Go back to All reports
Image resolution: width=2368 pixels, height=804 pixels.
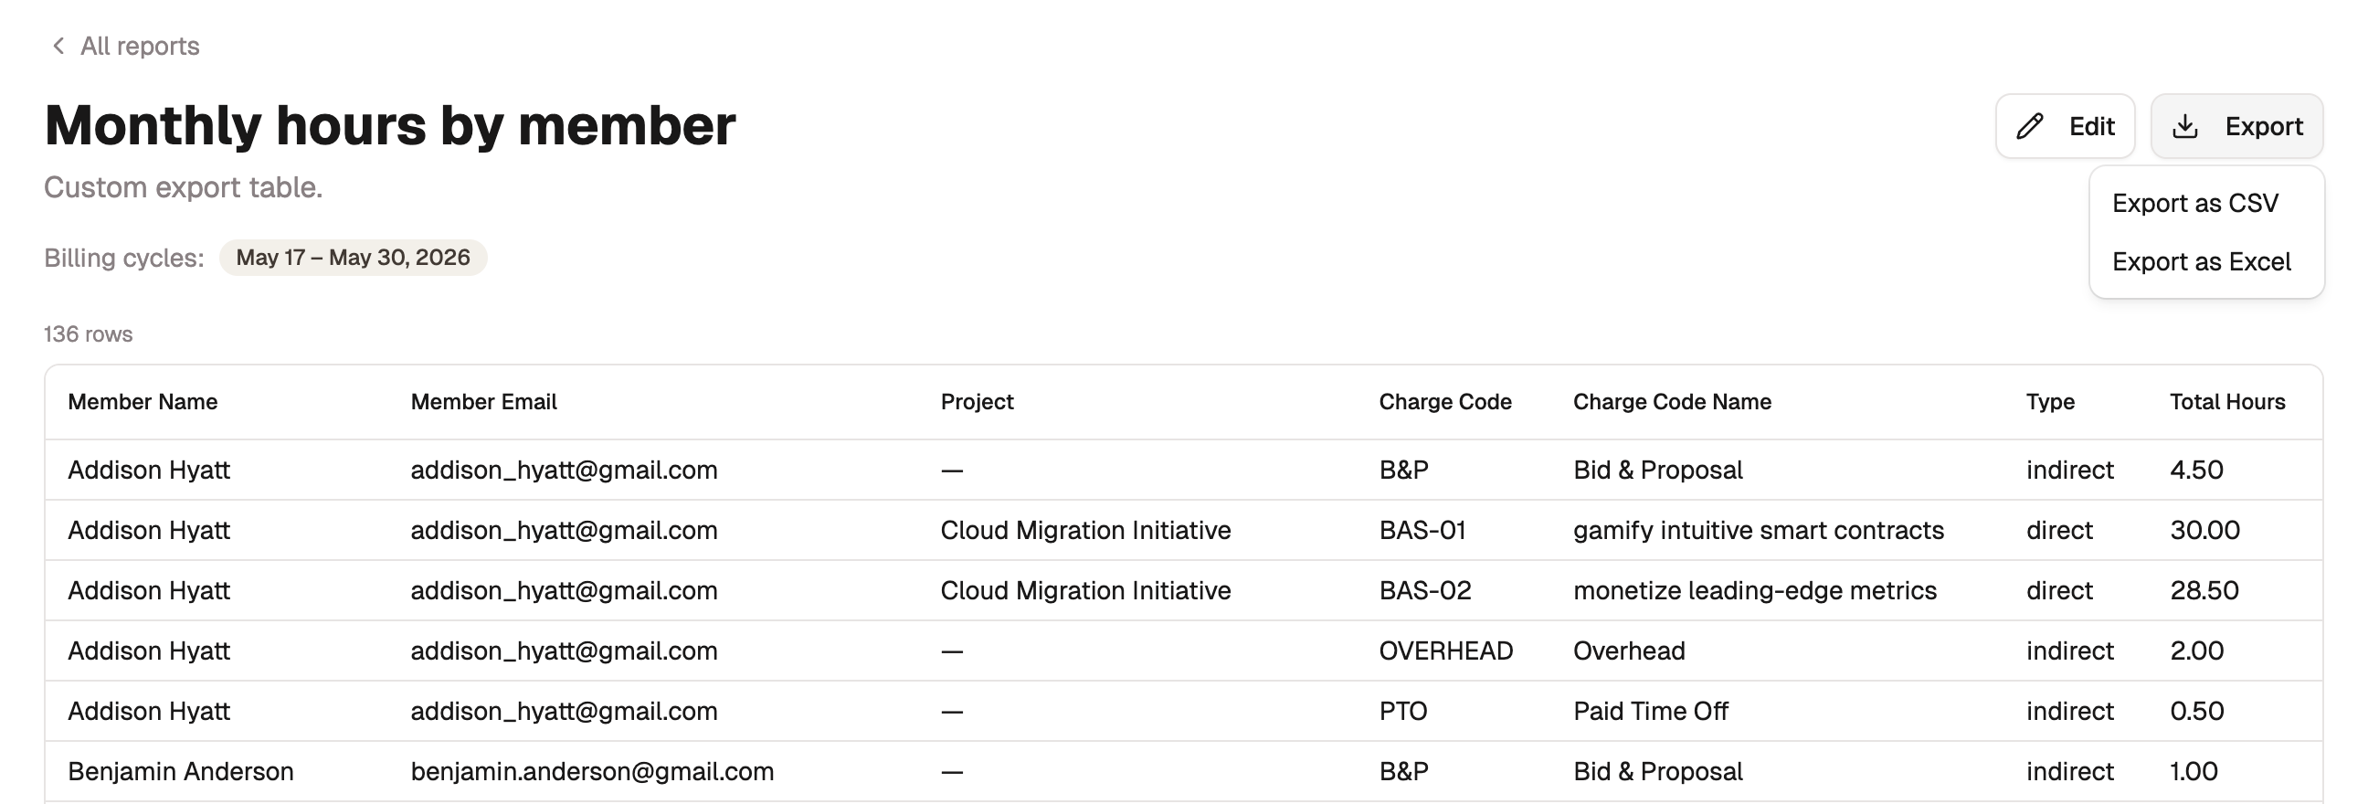125,46
